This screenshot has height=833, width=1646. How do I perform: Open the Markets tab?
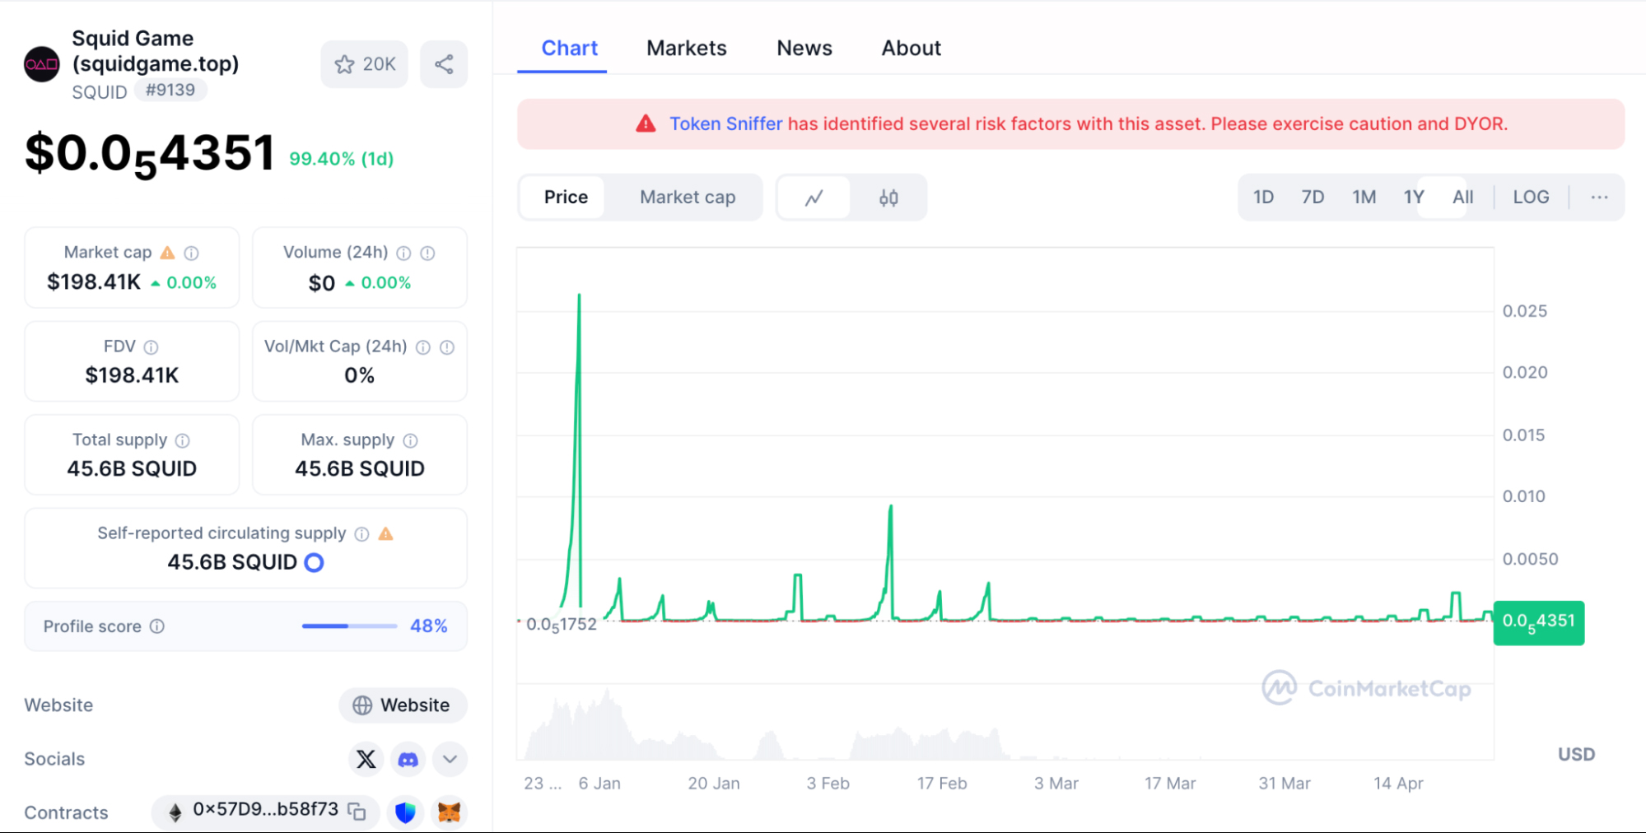(686, 49)
